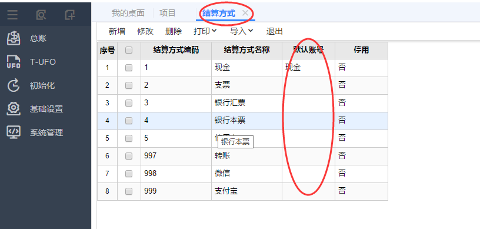Viewport: 480px width, 229px height.
Task: Click the 退出 button
Action: [x=275, y=31]
